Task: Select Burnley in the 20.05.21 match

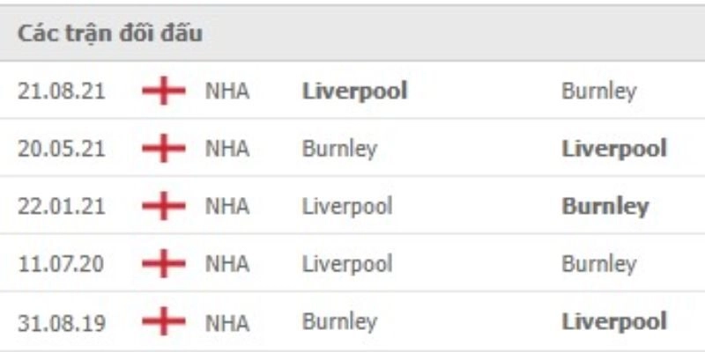Action: tap(339, 149)
